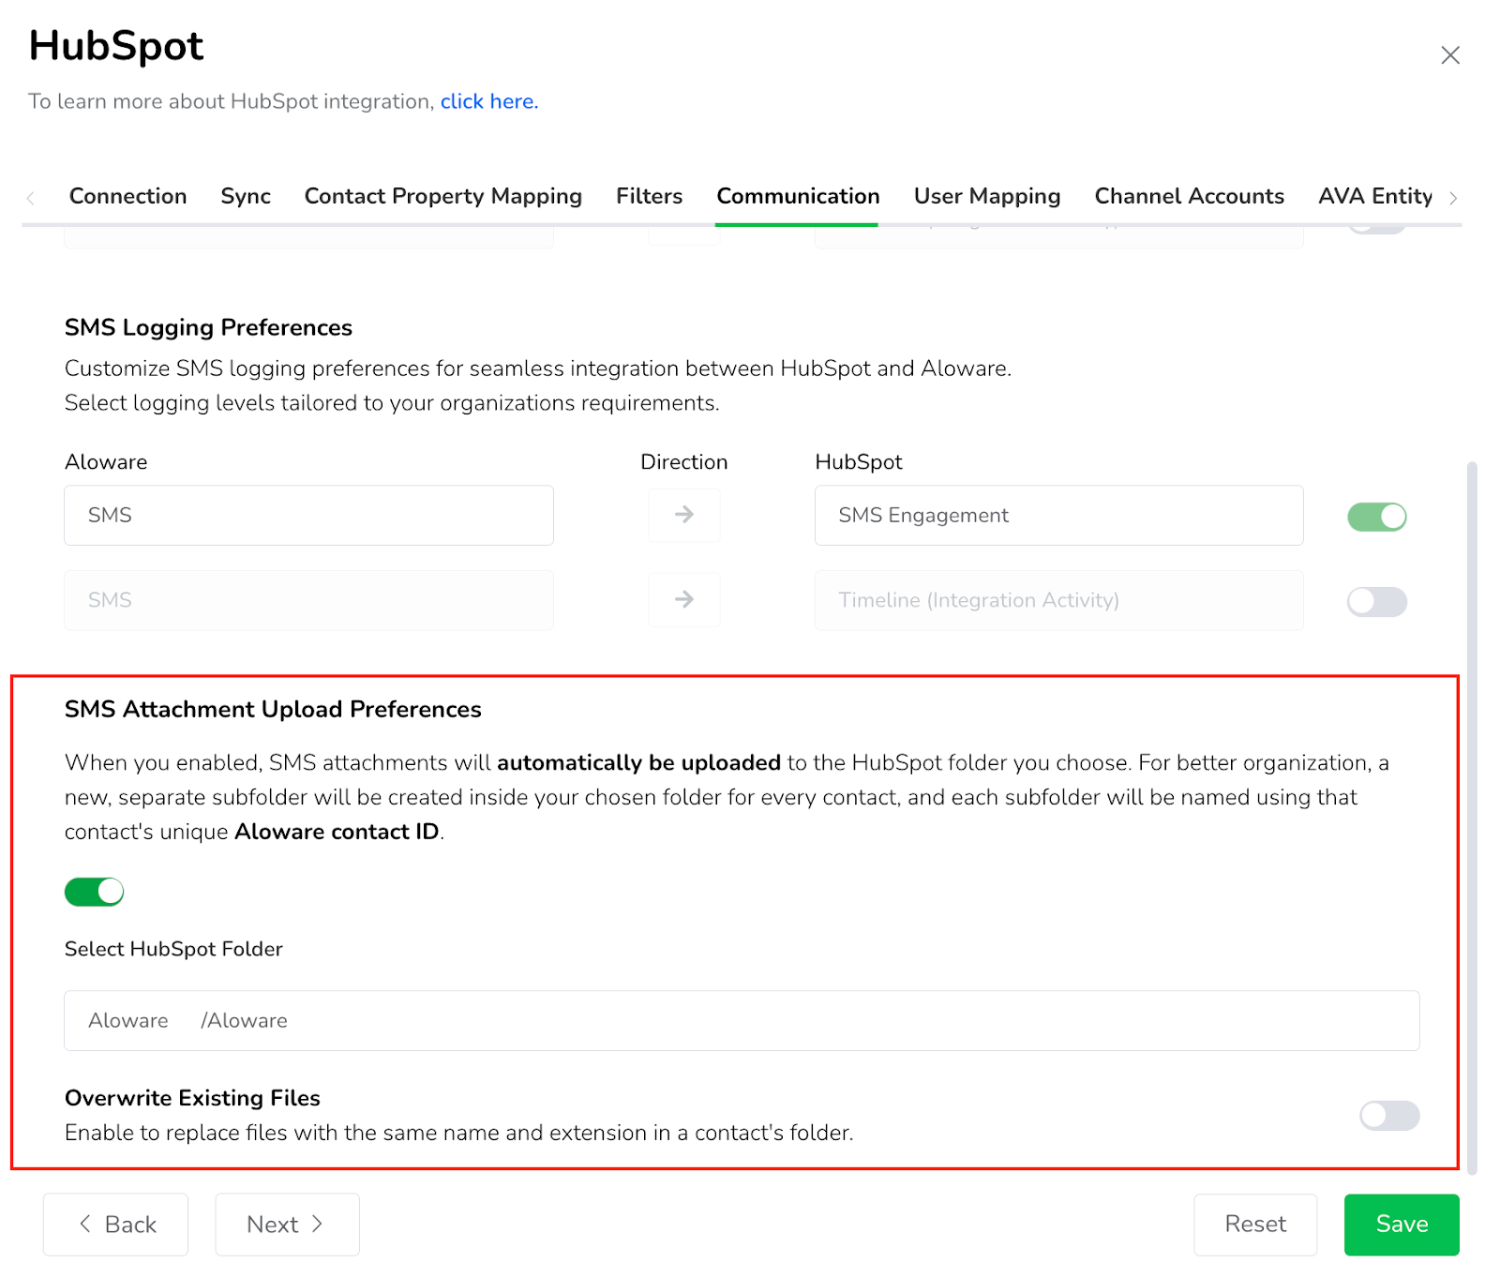This screenshot has width=1500, height=1278.
Task: Close the HubSpot settings dialog
Action: (x=1449, y=55)
